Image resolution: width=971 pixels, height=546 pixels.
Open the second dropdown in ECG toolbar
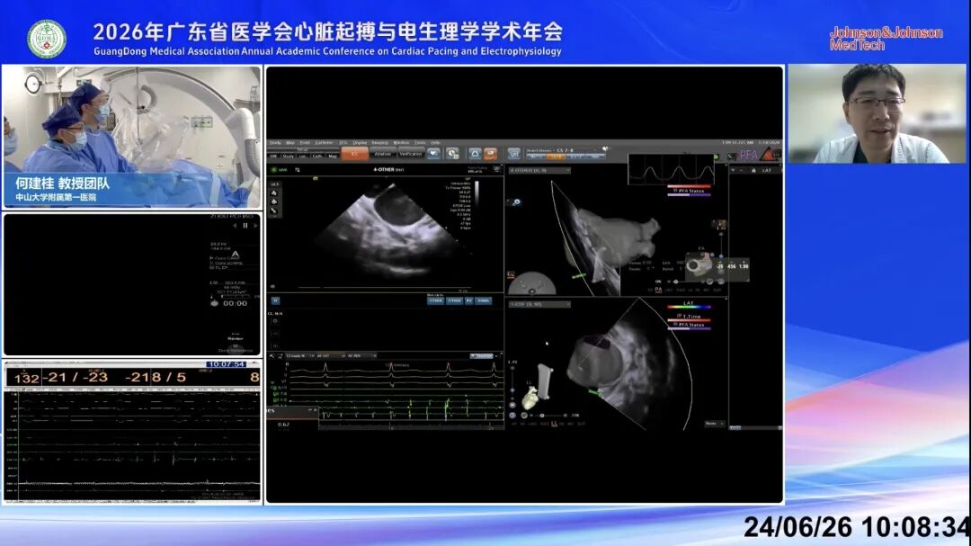coord(331,356)
